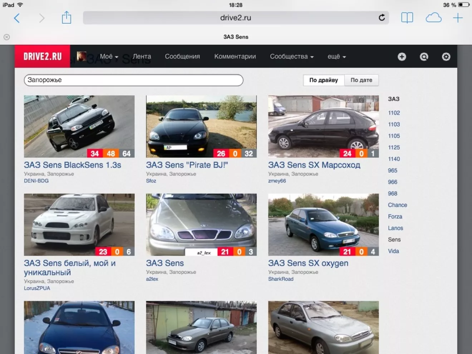Open user zmey66 profile

click(277, 181)
